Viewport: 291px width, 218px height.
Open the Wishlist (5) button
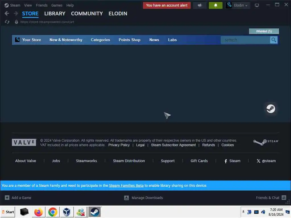coord(264,31)
